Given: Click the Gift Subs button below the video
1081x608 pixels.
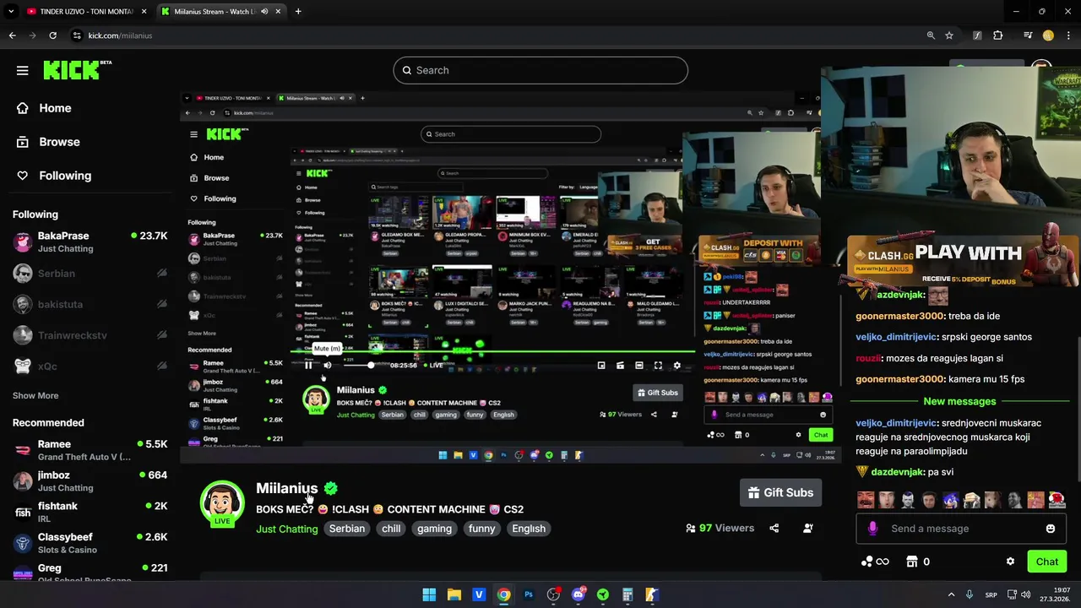Looking at the screenshot, I should [780, 492].
